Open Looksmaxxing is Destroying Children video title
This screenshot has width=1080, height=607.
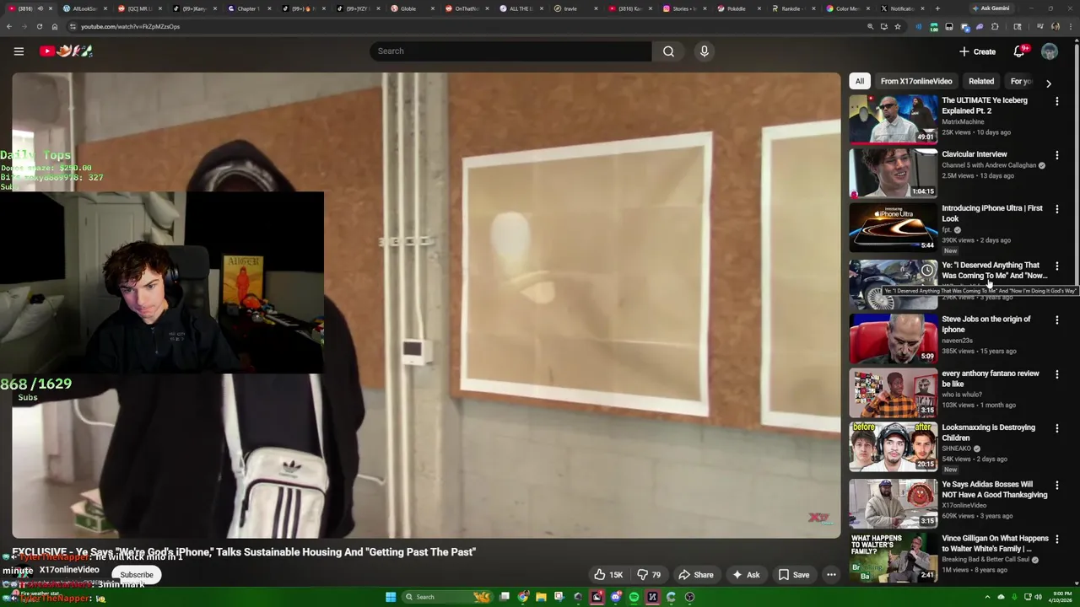(989, 432)
